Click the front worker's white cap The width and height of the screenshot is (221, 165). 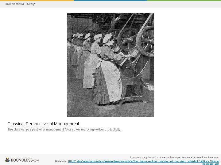[107, 38]
